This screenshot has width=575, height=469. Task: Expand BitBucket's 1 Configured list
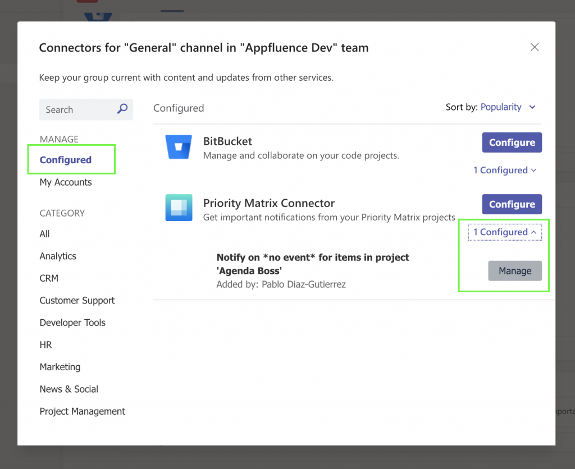point(504,170)
